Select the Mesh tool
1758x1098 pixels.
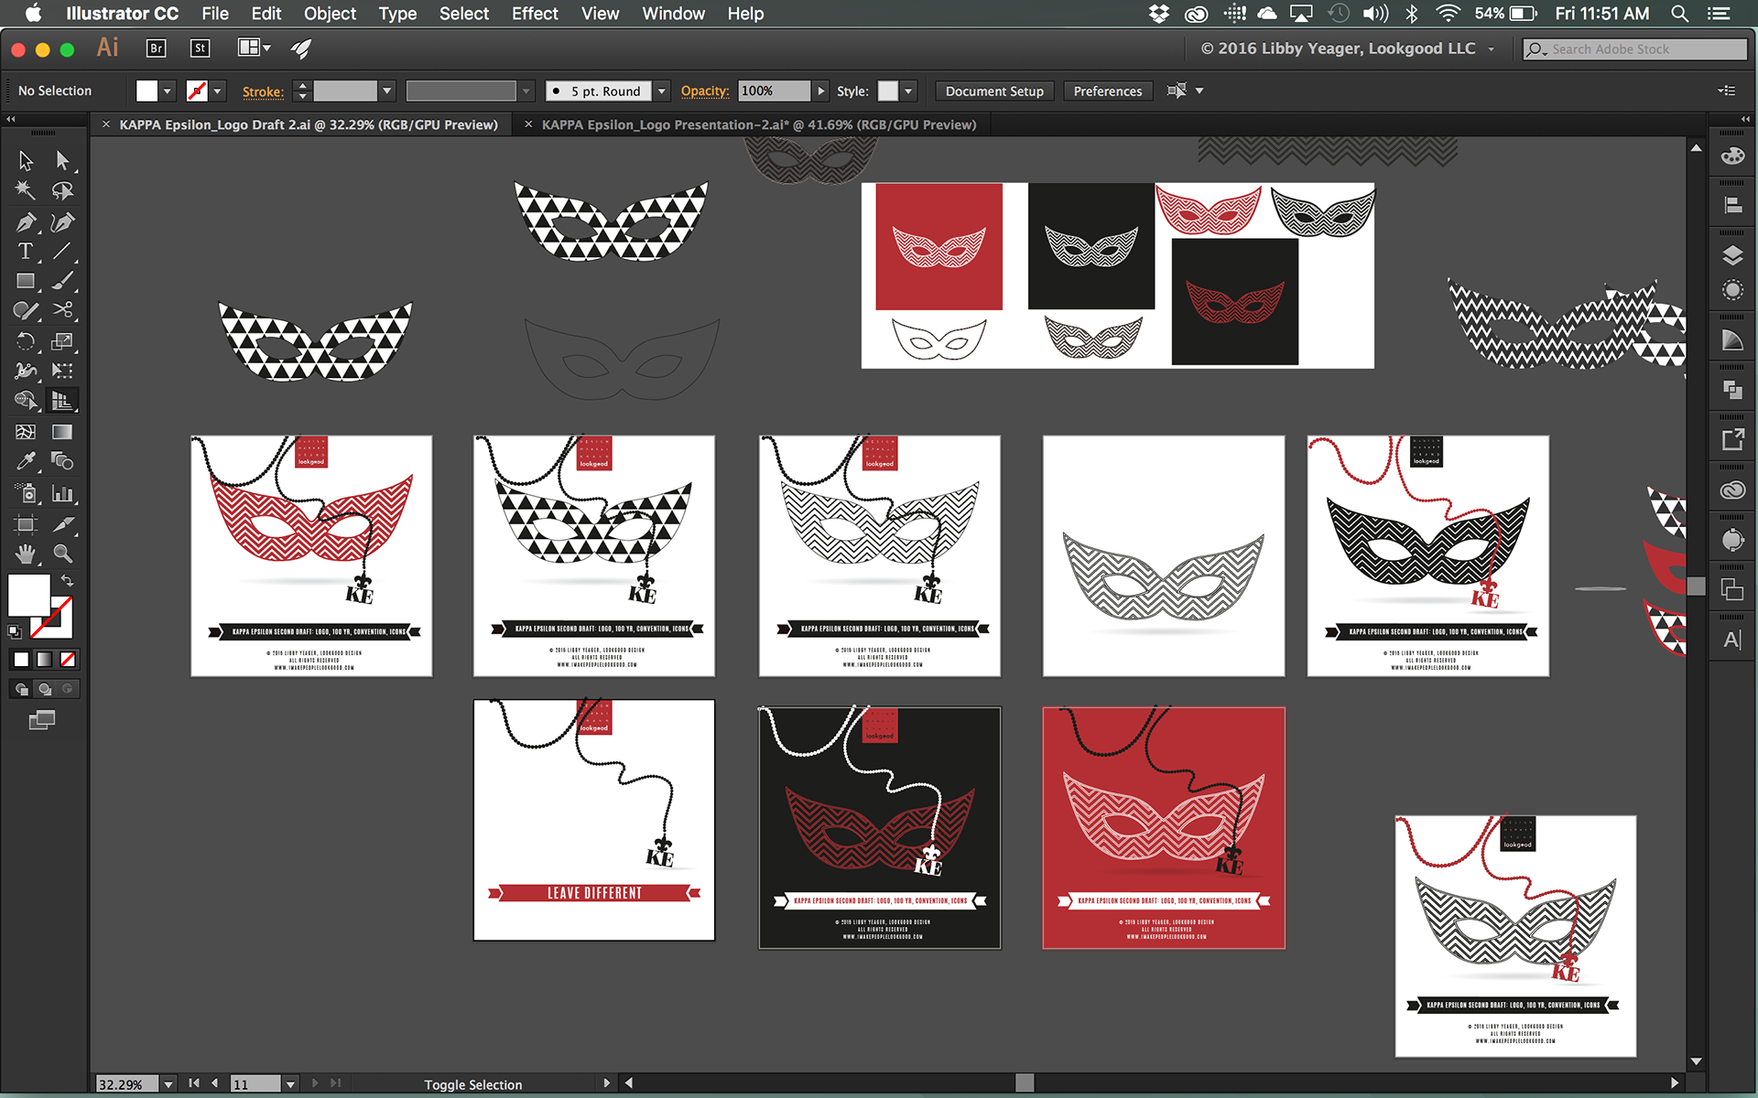(26, 432)
